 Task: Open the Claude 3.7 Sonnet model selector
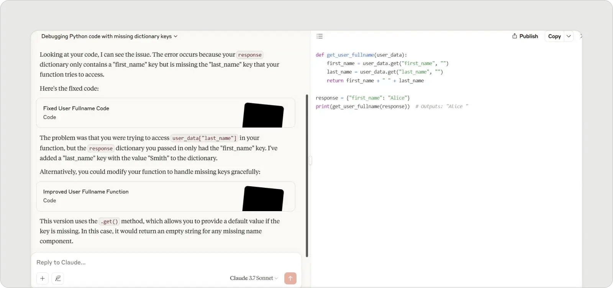[x=254, y=278]
